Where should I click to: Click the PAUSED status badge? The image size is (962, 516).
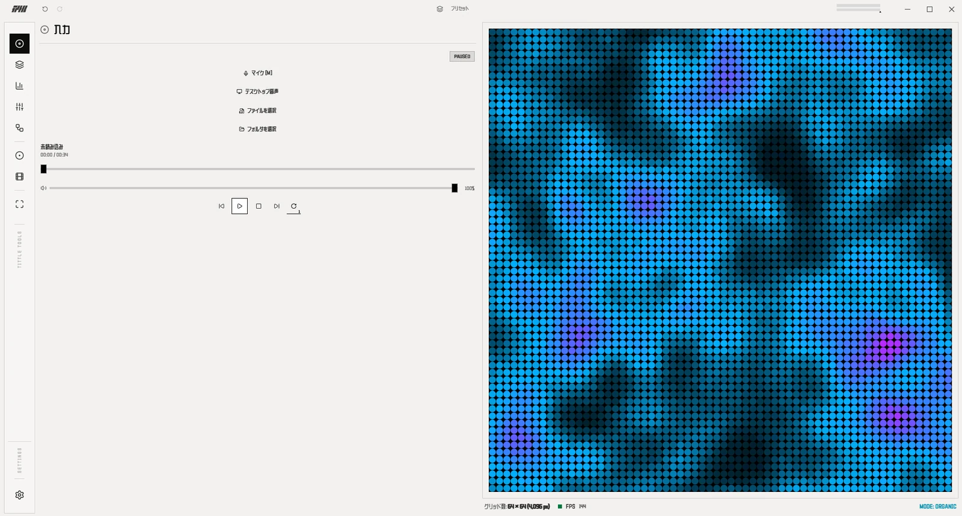[x=462, y=57]
